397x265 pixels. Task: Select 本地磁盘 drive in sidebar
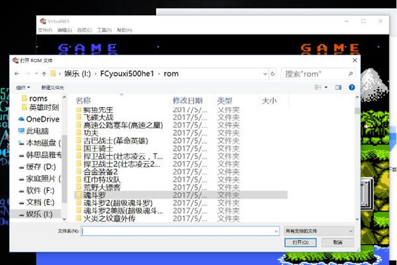coord(40,143)
